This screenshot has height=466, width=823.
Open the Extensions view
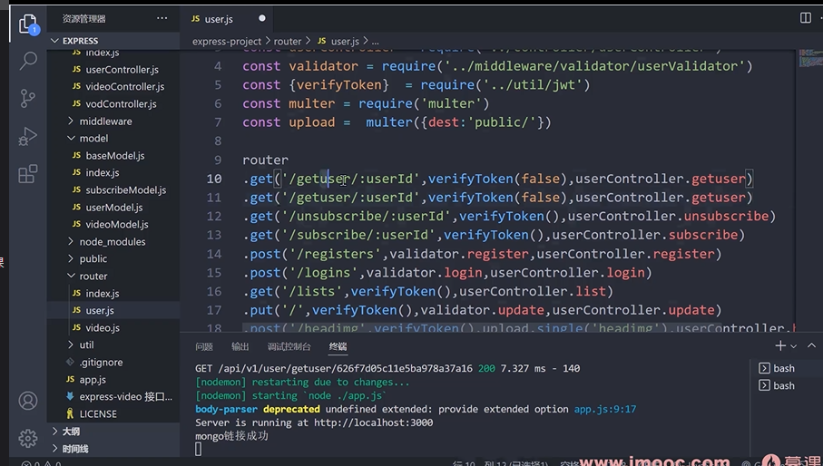[x=28, y=173]
